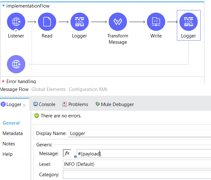Open the Console tab
The height and width of the screenshot is (180, 211).
44,104
